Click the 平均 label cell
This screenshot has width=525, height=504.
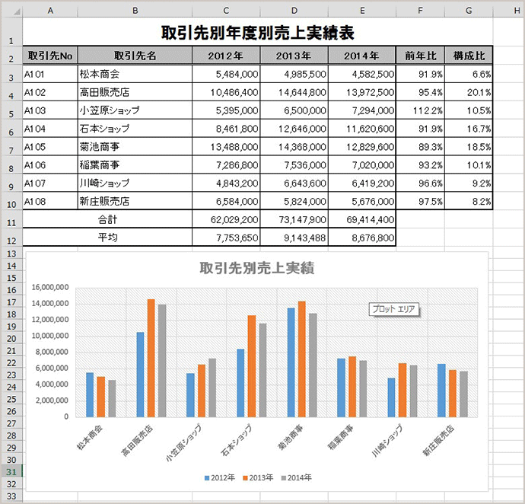point(107,238)
